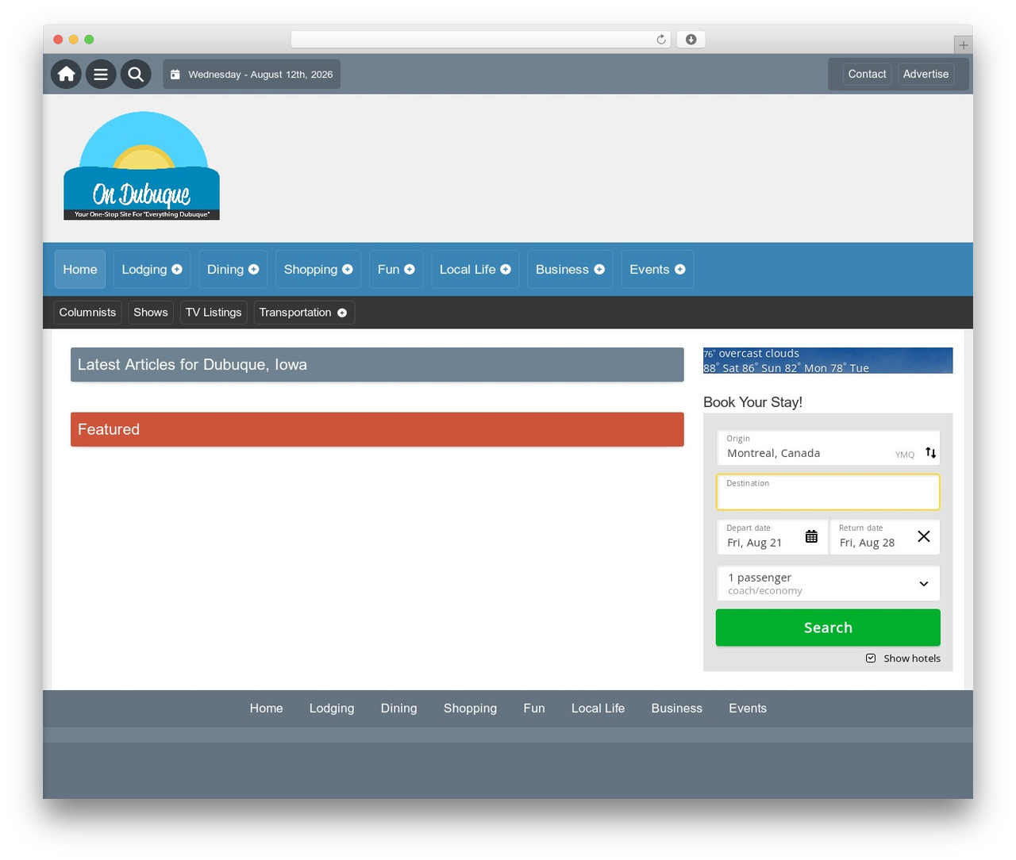Open Shopping in the main navigation

(x=318, y=270)
